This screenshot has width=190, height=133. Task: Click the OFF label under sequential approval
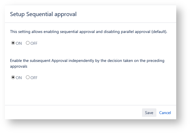(34, 43)
